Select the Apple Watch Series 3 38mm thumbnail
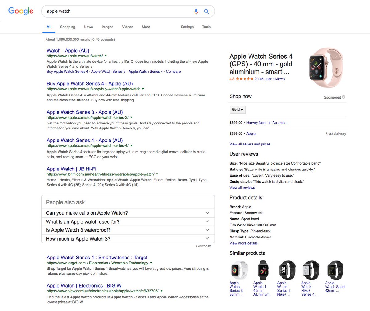Screen dimensions: 370x311 [239, 270]
